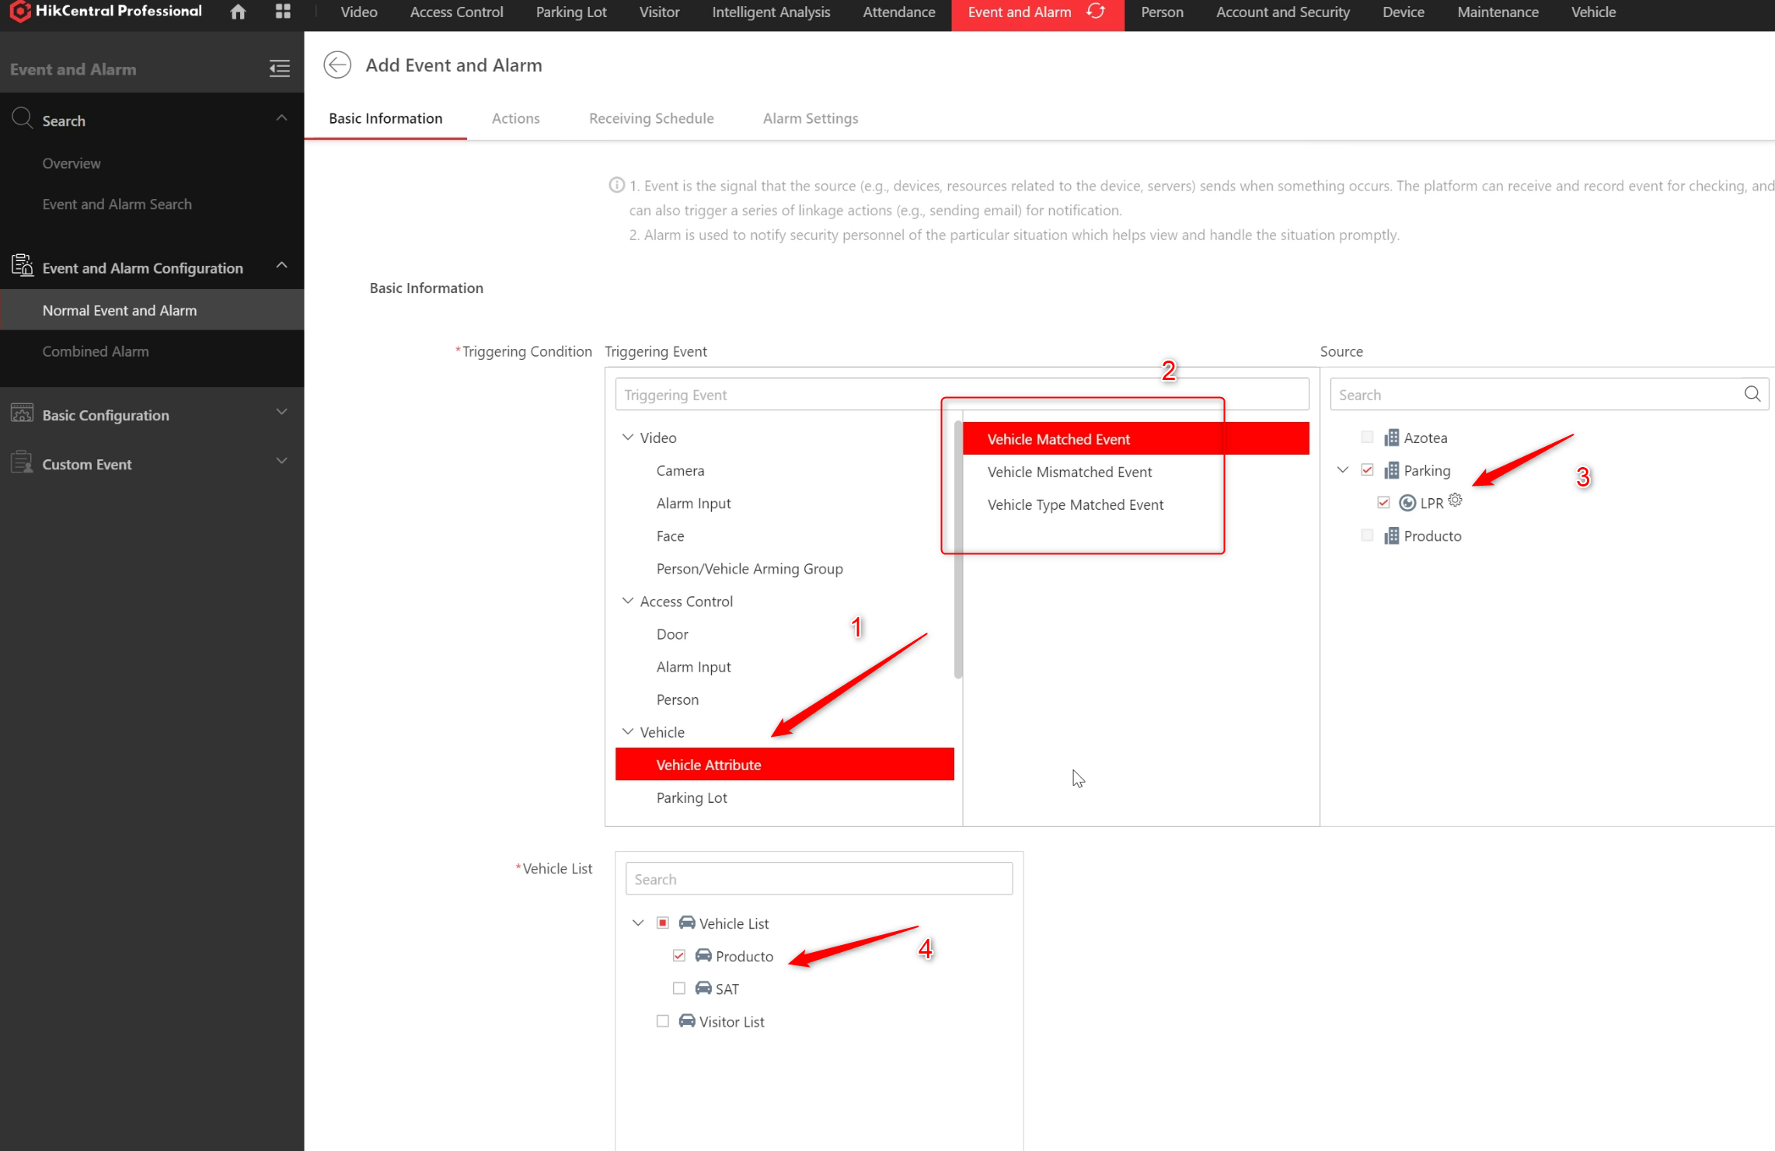
Task: Switch to the Alarm Settings tab
Action: click(811, 118)
